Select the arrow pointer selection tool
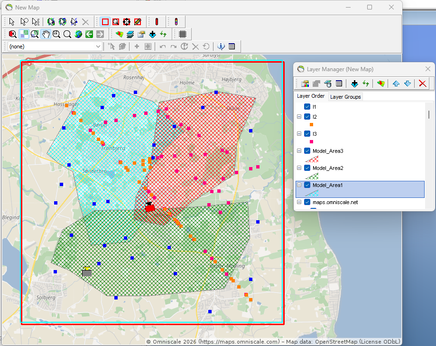The image size is (436, 346). pos(12,22)
